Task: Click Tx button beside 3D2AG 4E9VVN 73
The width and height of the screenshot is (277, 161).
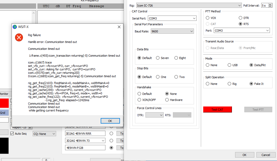Action: 120,141
